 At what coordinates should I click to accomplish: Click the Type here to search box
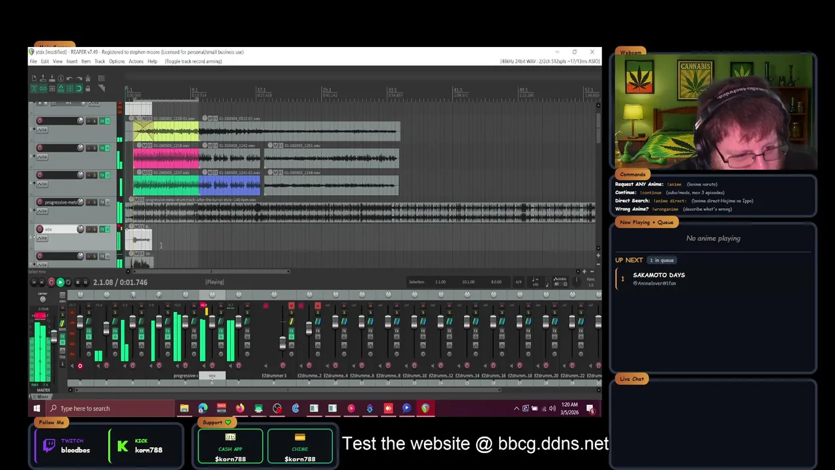[x=110, y=409]
